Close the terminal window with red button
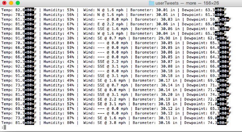The height and width of the screenshot is (132, 242). coord(4,3)
